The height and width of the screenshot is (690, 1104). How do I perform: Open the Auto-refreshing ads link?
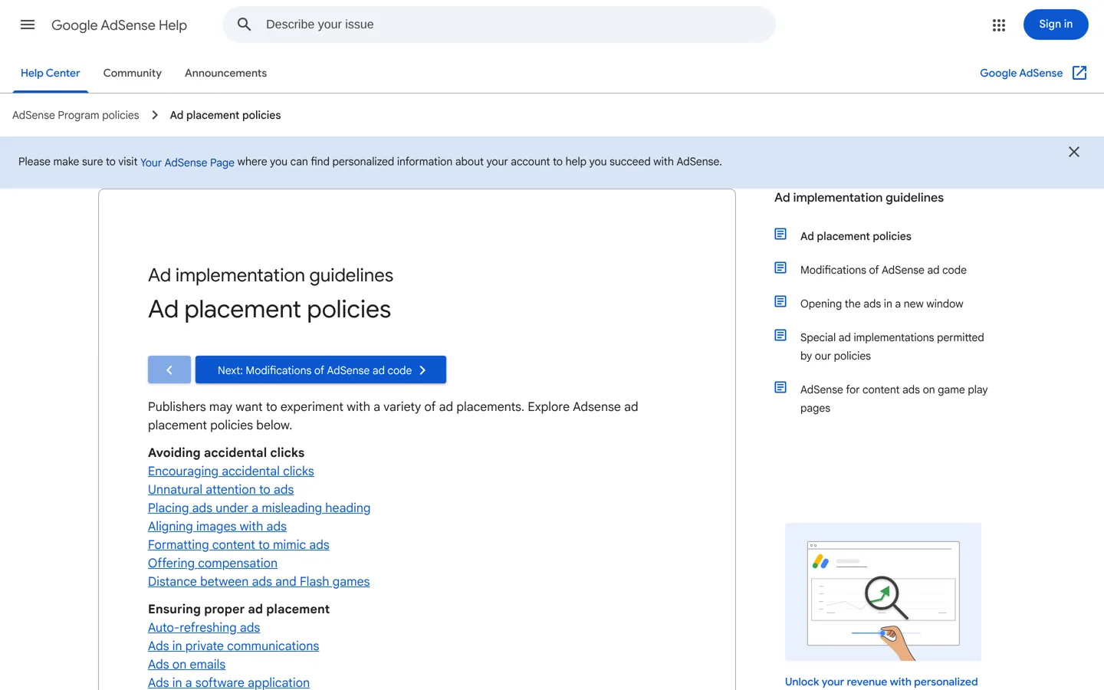(204, 627)
